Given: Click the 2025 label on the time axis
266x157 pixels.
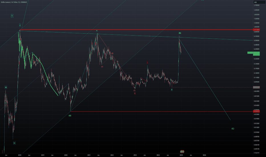Looking at the screenshot, I should pyautogui.click(x=181, y=155).
